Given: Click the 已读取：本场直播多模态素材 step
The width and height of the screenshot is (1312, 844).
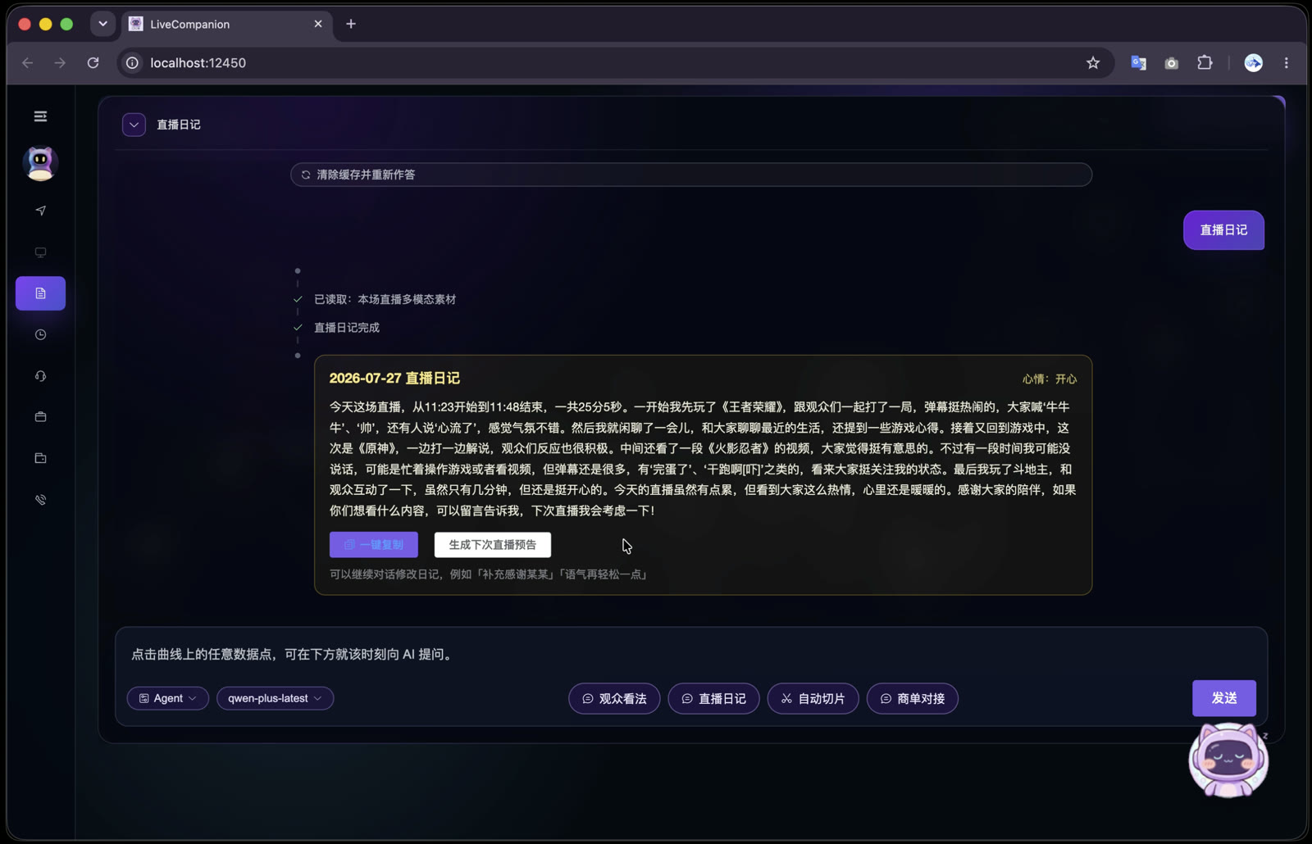Looking at the screenshot, I should coord(385,299).
